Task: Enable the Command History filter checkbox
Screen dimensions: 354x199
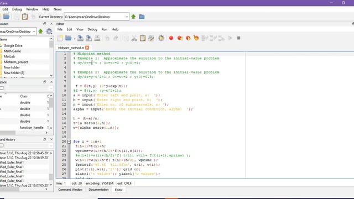Action: tap(2, 145)
